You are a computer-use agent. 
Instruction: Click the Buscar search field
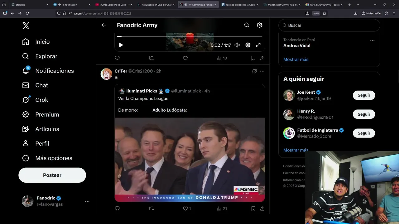pyautogui.click(x=329, y=25)
